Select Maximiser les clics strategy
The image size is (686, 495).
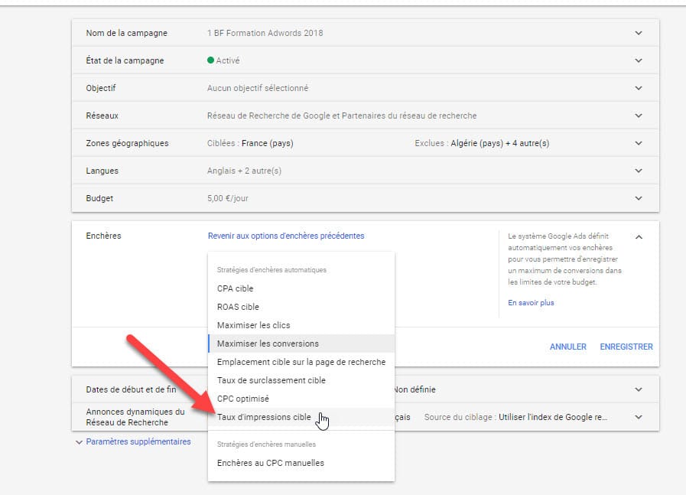301,325
